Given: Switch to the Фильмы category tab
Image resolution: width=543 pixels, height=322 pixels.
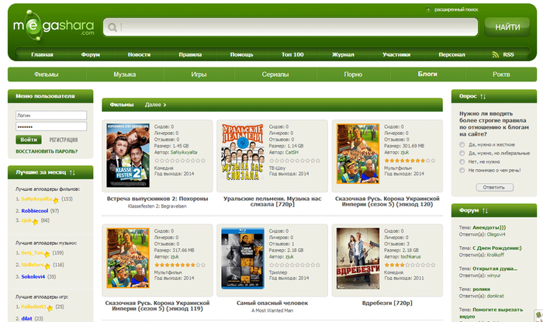Looking at the screenshot, I should (46, 74).
